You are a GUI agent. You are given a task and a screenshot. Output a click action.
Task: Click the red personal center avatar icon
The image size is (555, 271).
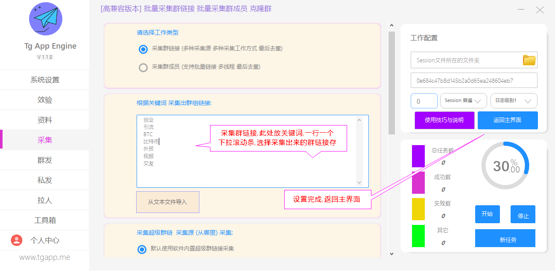[x=16, y=240]
